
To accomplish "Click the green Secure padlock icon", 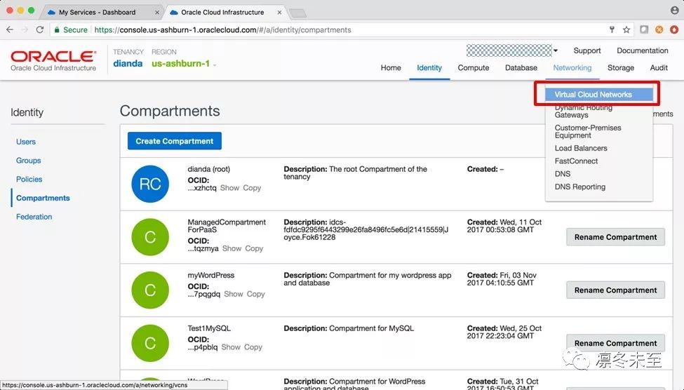I will click(57, 30).
